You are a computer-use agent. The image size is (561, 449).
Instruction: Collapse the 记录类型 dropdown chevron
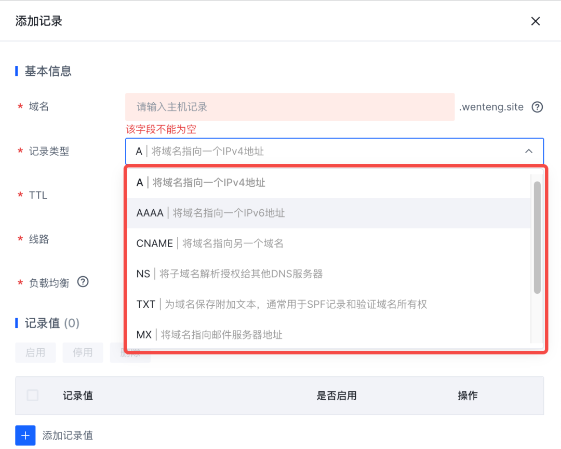click(x=529, y=151)
